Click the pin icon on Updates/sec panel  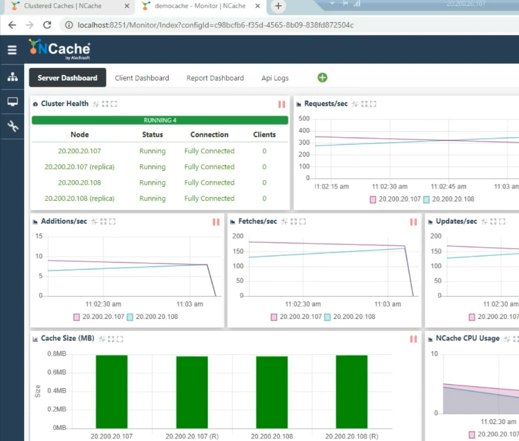tap(484, 222)
